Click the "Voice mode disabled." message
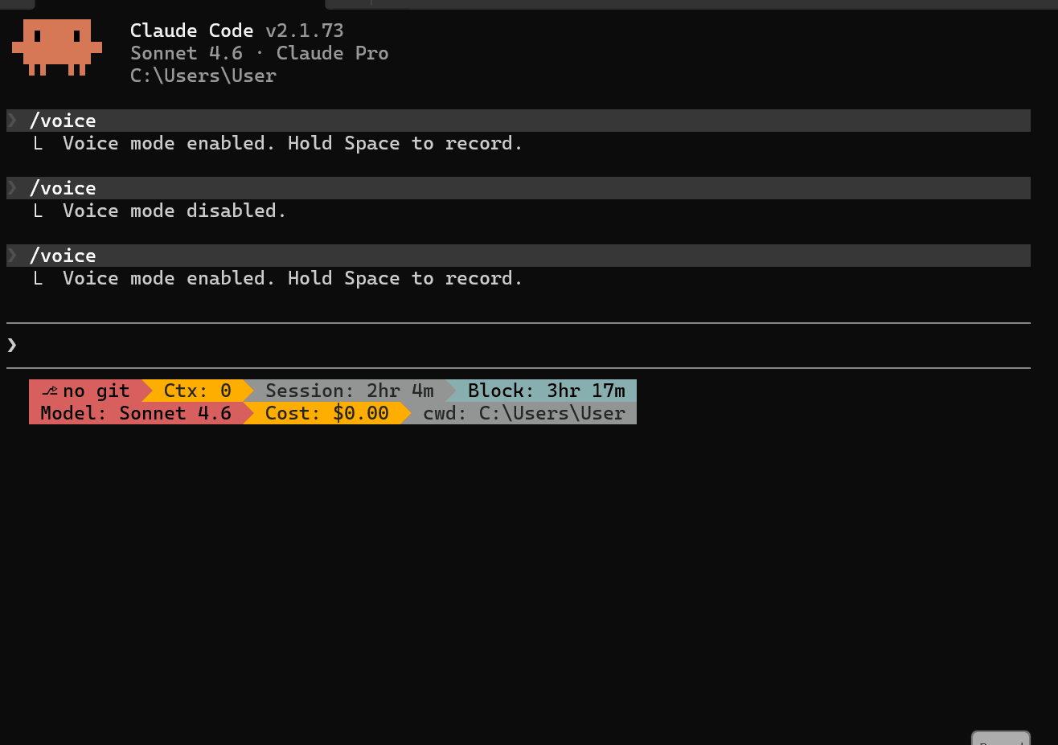 [x=174, y=211]
